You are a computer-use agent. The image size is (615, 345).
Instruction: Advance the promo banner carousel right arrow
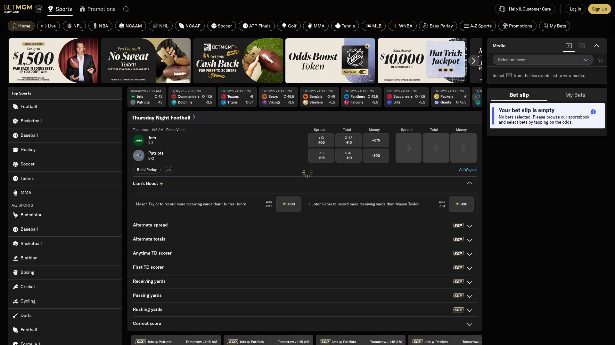coord(473,61)
